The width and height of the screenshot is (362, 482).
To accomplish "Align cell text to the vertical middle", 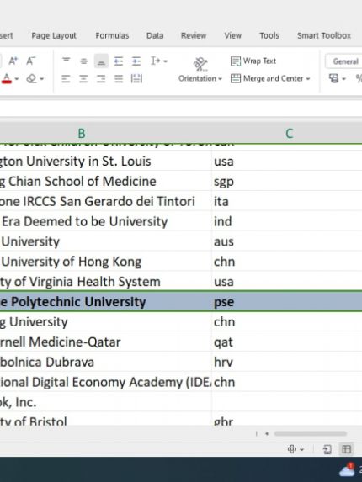I will [83, 61].
